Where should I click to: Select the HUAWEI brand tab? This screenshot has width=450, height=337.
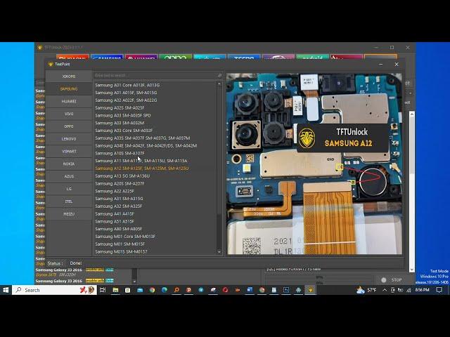pos(69,101)
